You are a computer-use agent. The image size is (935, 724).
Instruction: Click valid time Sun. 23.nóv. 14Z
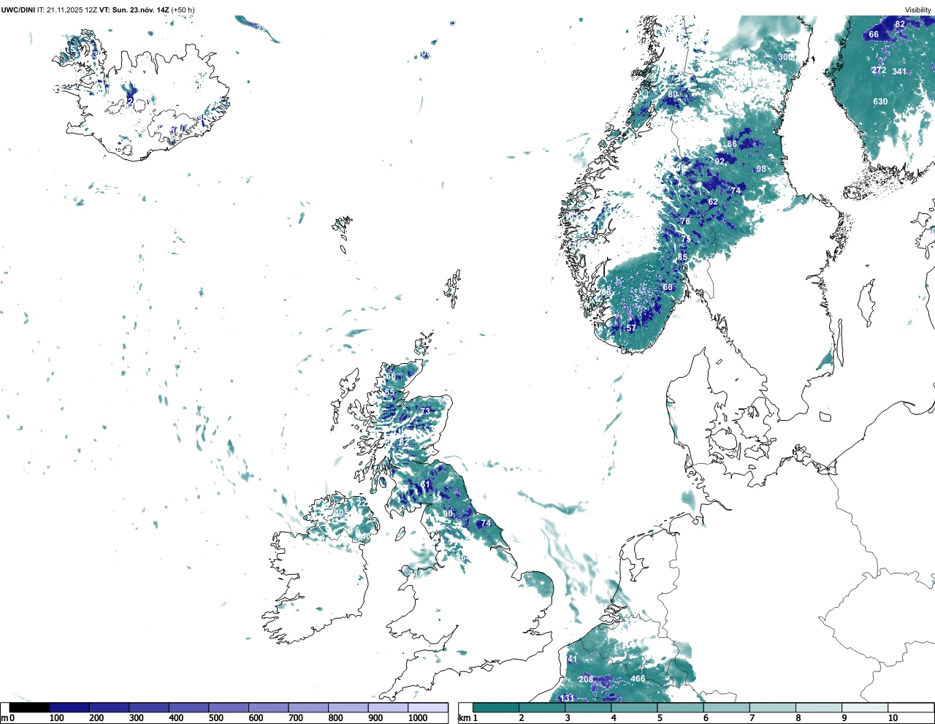[x=141, y=9]
